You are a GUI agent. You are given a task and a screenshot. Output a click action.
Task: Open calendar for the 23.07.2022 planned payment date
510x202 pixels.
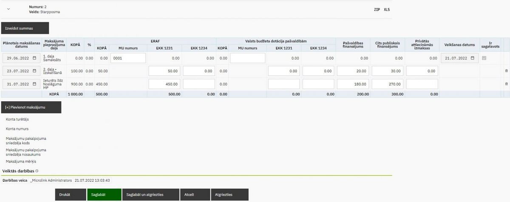click(34, 71)
